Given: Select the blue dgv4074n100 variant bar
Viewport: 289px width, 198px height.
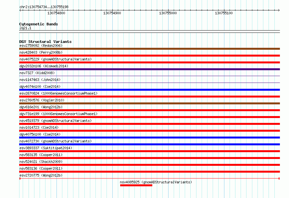Looking at the screenshot, I should point(149,90).
